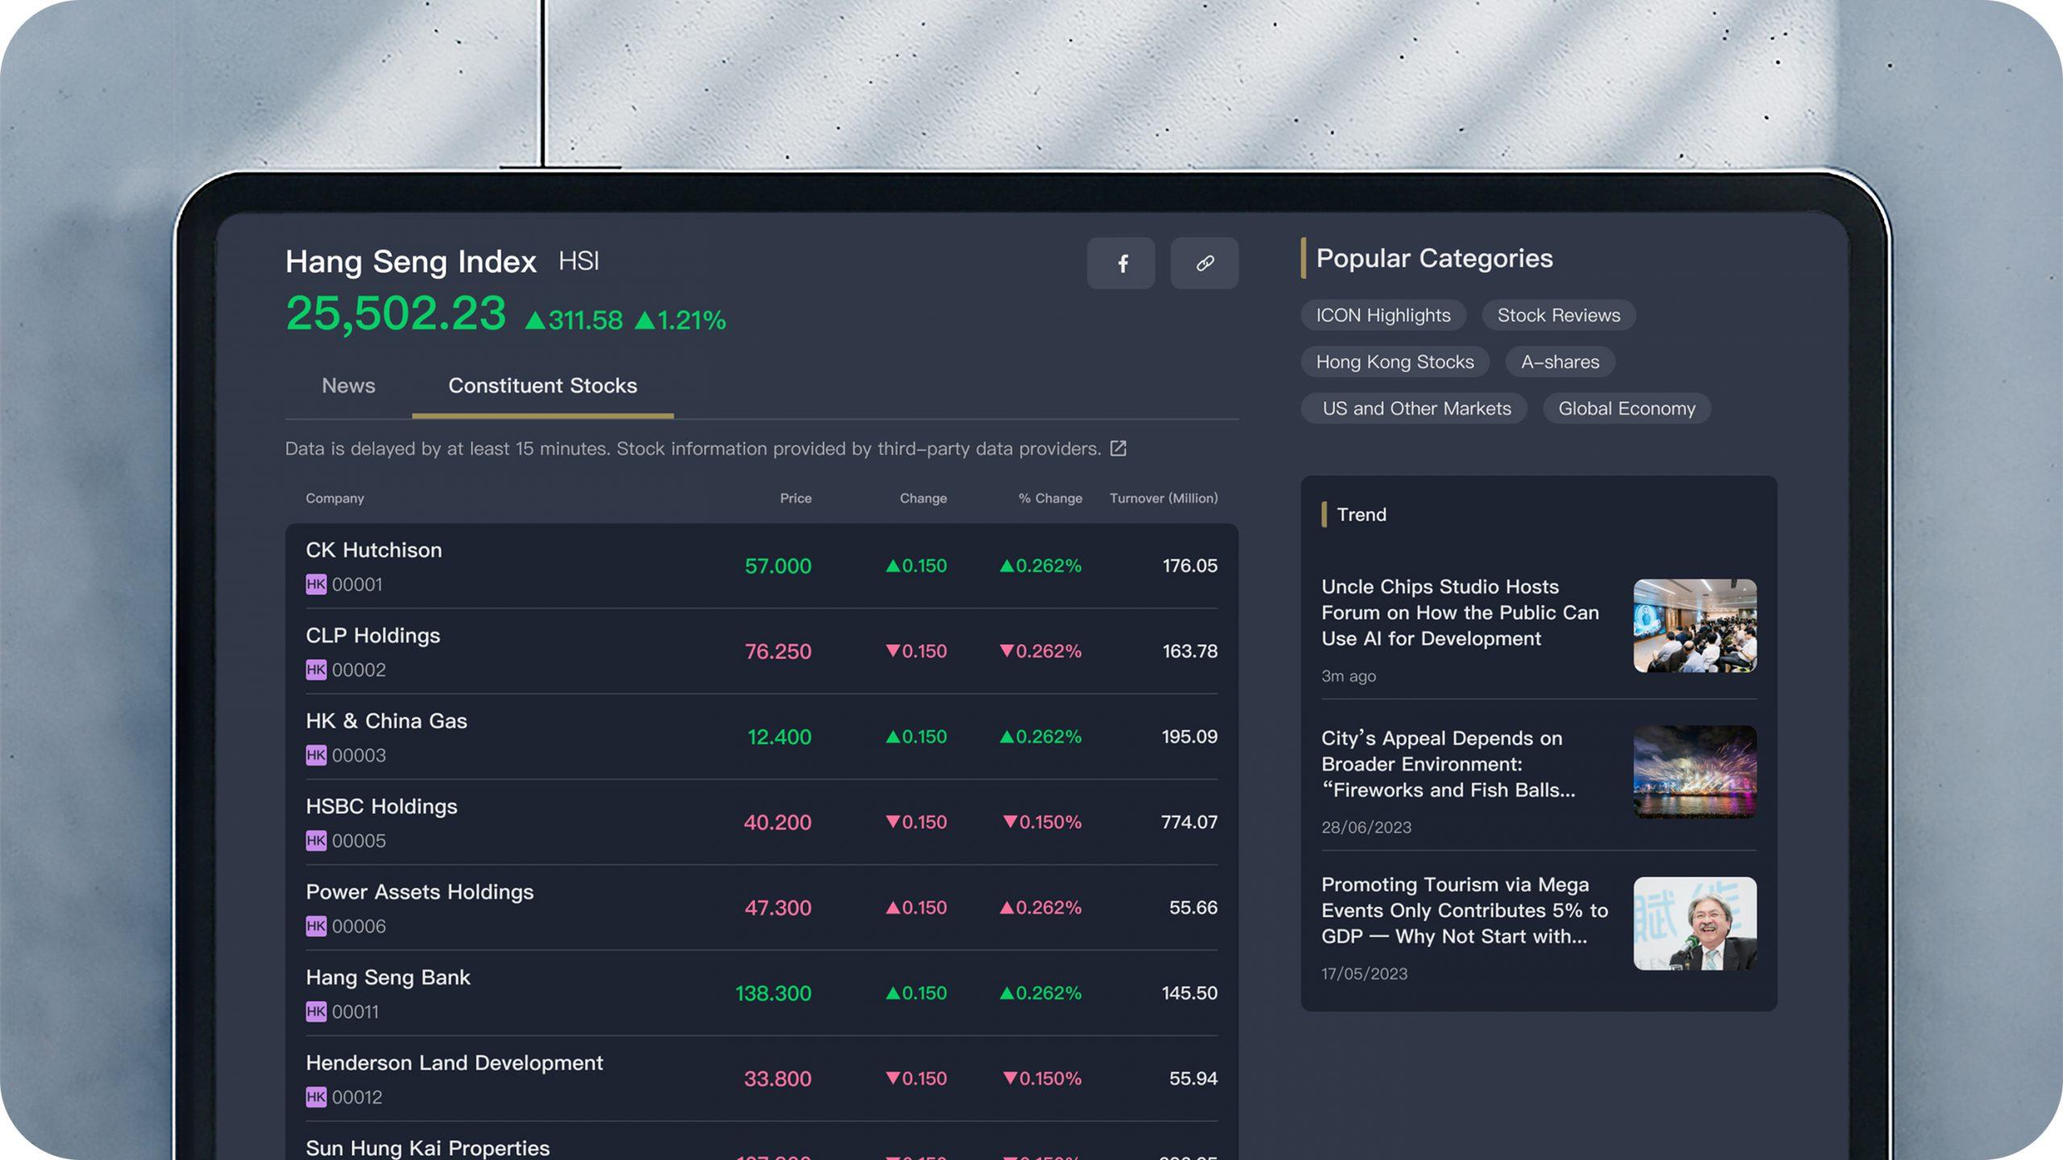Screen dimensions: 2063x1160
Task: Click the turnover value 145.50
Action: click(x=1189, y=993)
